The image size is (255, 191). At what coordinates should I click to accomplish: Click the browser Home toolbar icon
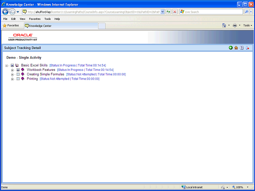point(224,25)
